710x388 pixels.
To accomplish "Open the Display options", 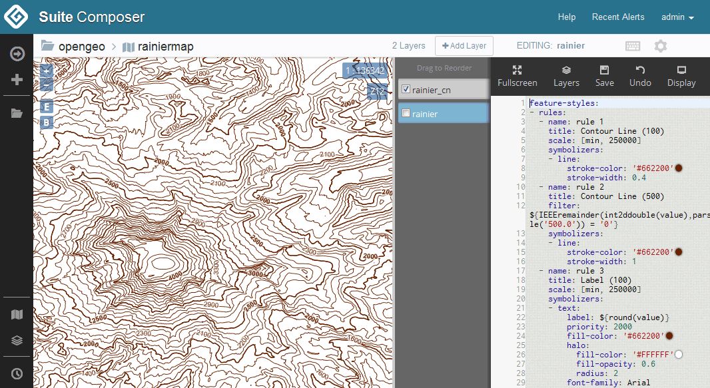I will tap(681, 75).
